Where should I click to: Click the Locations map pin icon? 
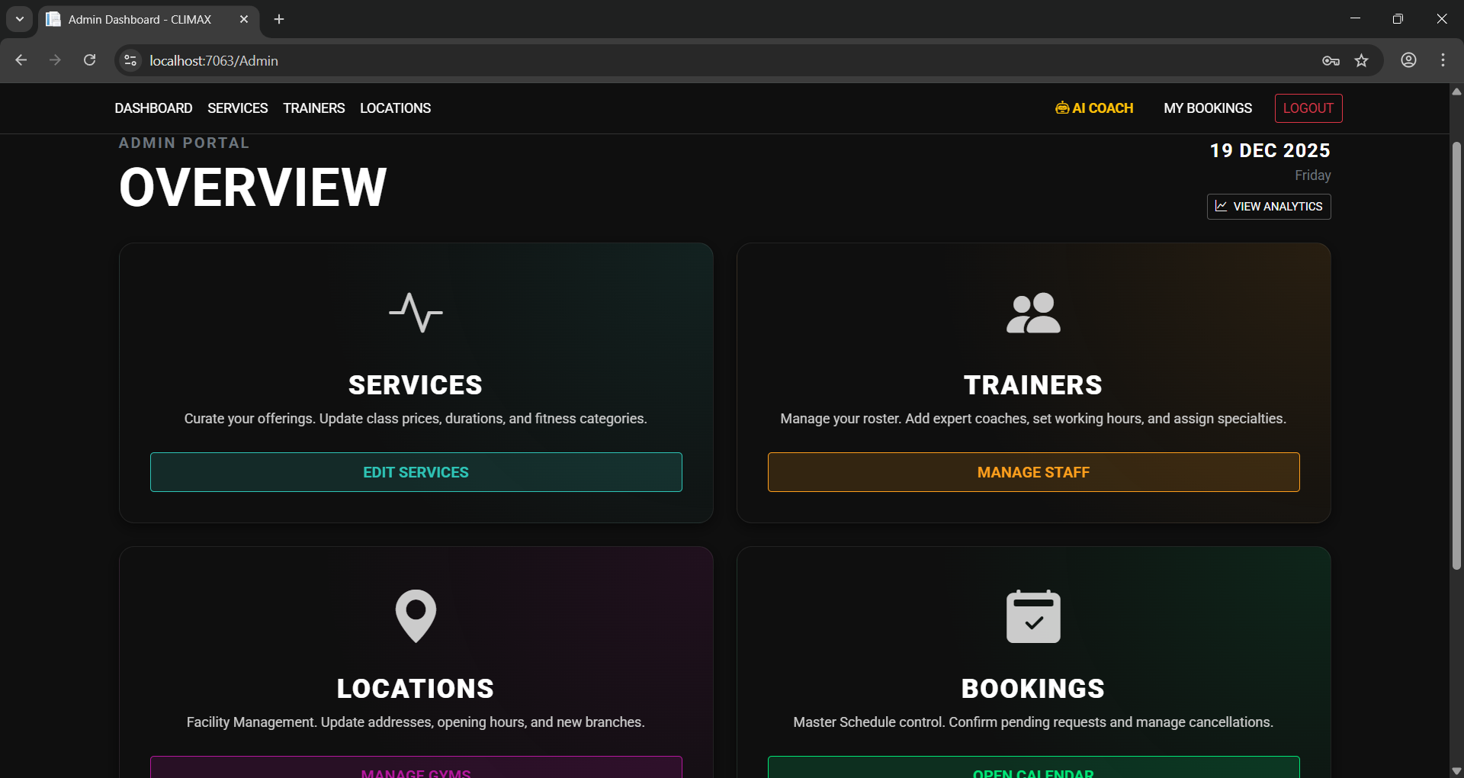coord(416,616)
